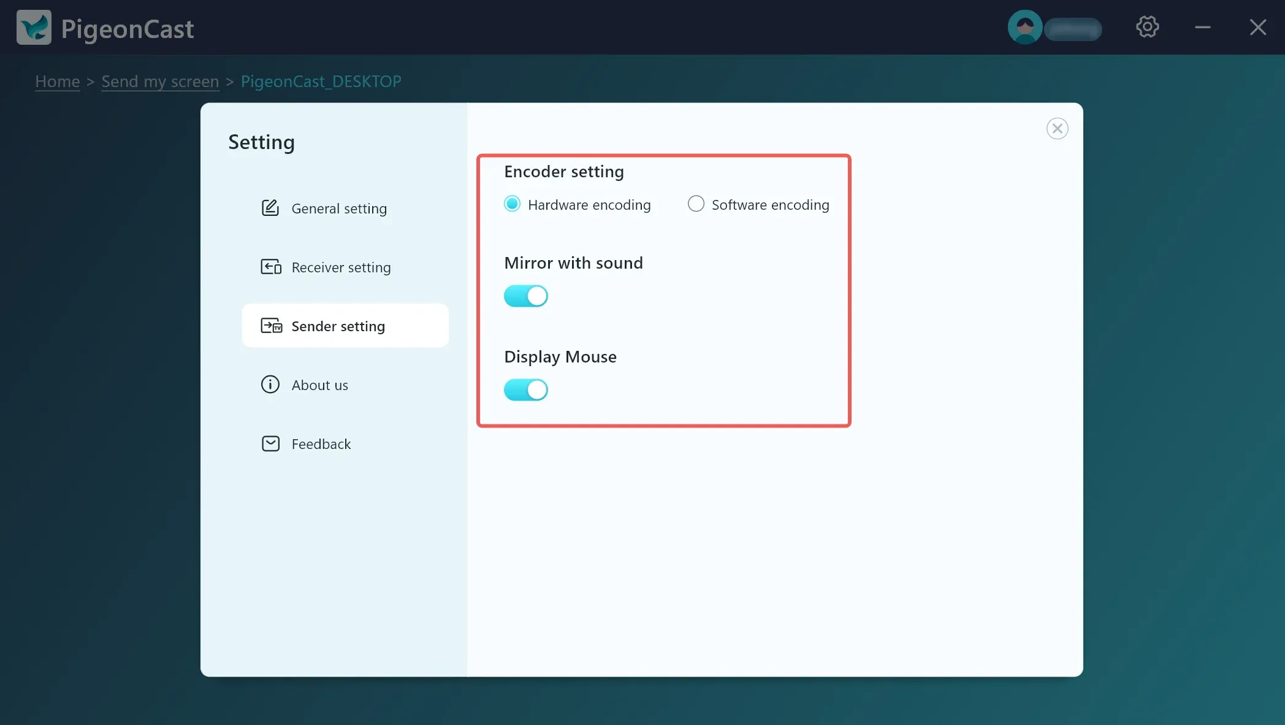
Task: Minimize the PigeonCast window
Action: point(1203,27)
